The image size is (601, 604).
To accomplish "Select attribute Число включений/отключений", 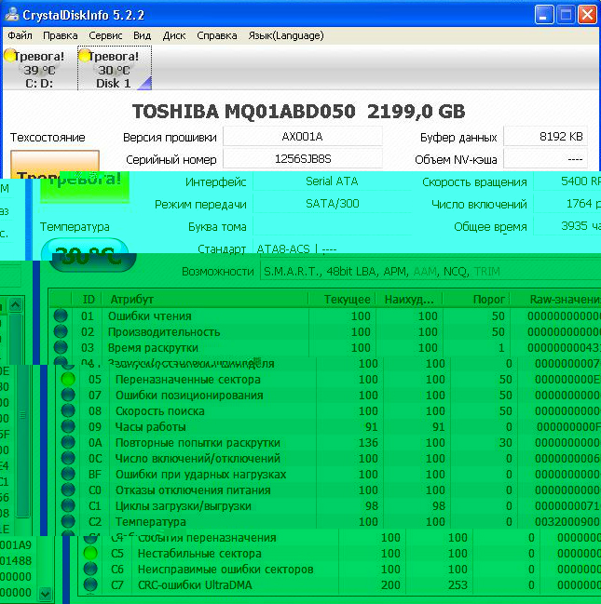I will 198,459.
